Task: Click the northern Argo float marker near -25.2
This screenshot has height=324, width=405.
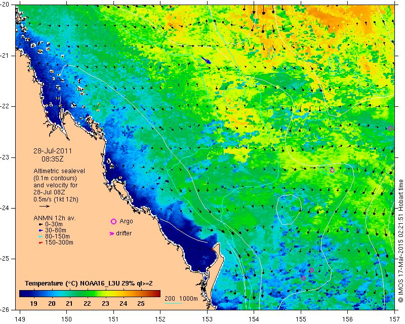Action: pos(311,270)
